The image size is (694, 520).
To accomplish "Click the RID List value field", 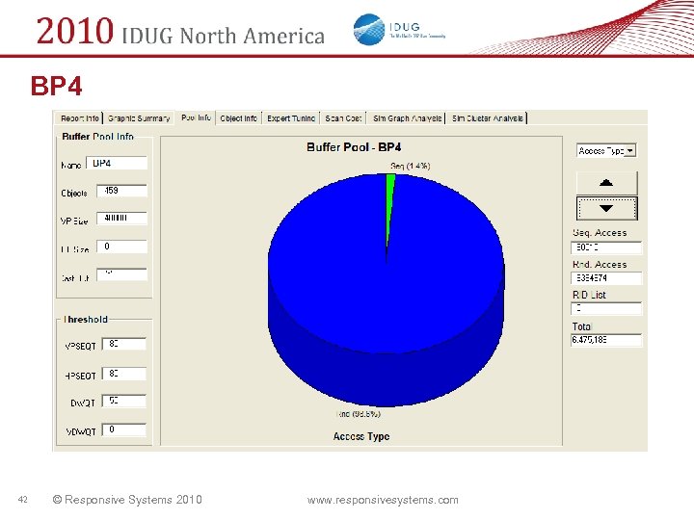I will (606, 309).
